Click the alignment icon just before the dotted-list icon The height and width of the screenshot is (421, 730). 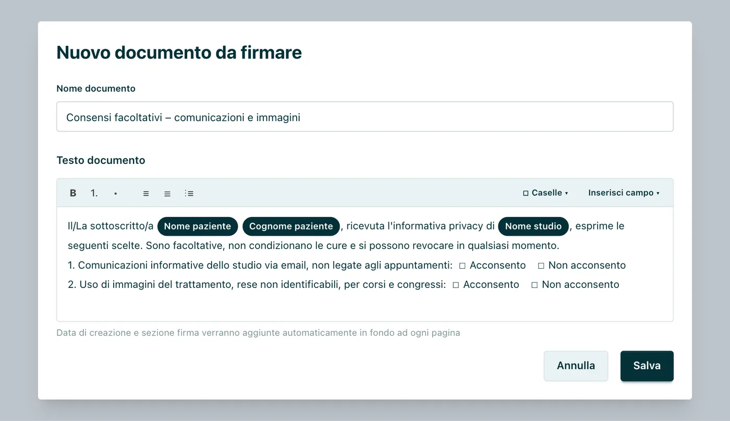167,193
